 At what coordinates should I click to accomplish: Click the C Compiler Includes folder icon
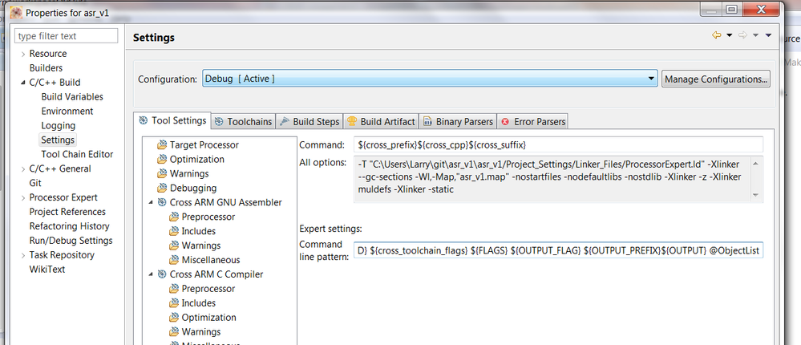tap(174, 303)
